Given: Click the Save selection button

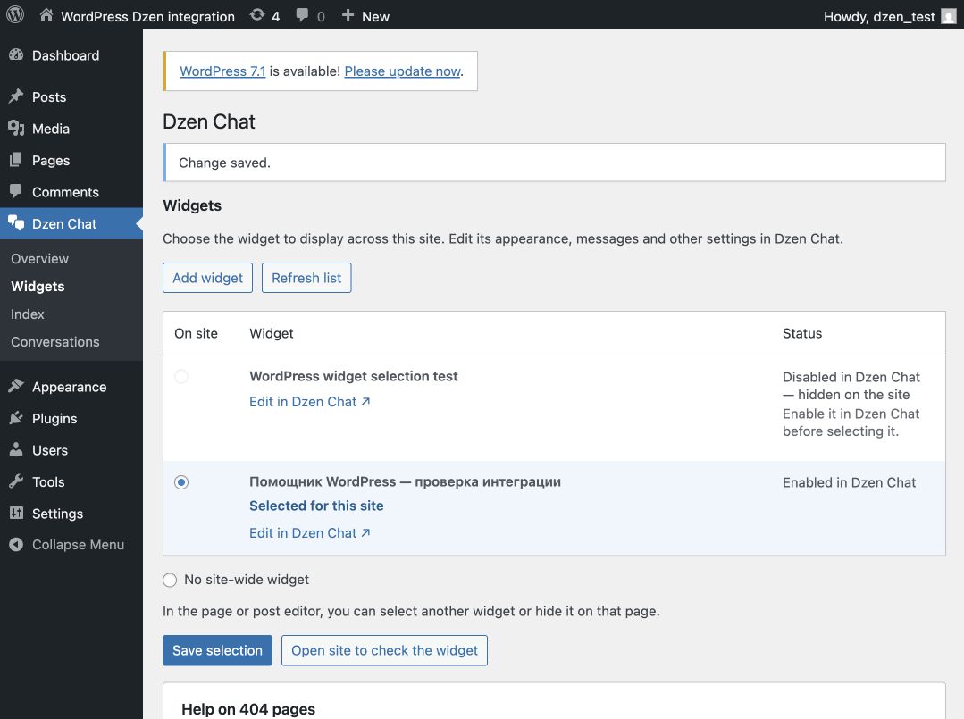Looking at the screenshot, I should point(217,650).
